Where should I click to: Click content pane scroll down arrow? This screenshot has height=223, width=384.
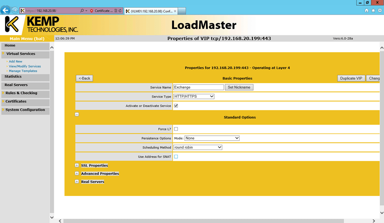[382, 213]
